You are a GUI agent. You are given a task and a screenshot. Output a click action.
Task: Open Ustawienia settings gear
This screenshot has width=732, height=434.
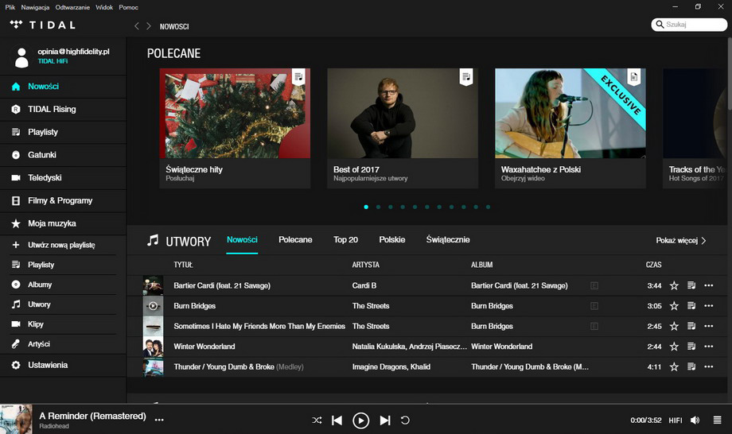coord(16,365)
